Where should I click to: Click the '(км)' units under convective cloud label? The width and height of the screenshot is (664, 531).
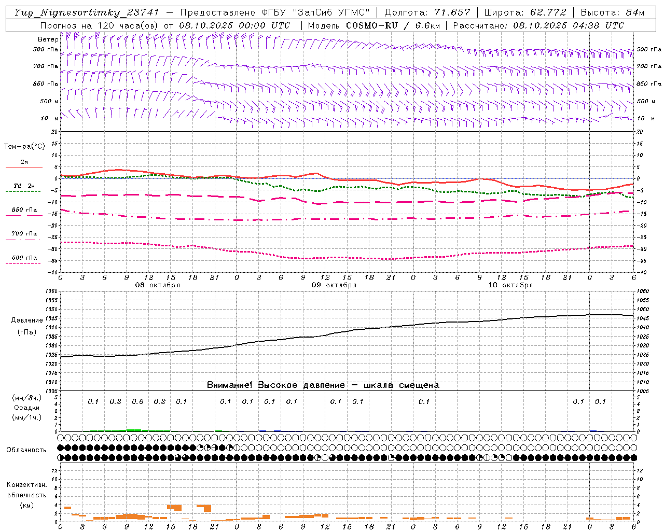click(26, 505)
